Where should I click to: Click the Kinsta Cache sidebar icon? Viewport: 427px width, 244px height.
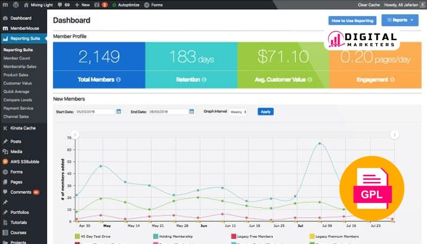5,128
